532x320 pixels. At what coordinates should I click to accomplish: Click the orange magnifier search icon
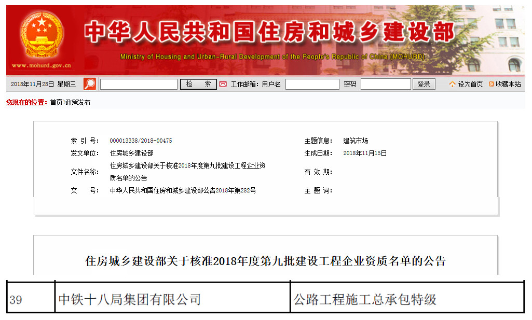coord(90,84)
